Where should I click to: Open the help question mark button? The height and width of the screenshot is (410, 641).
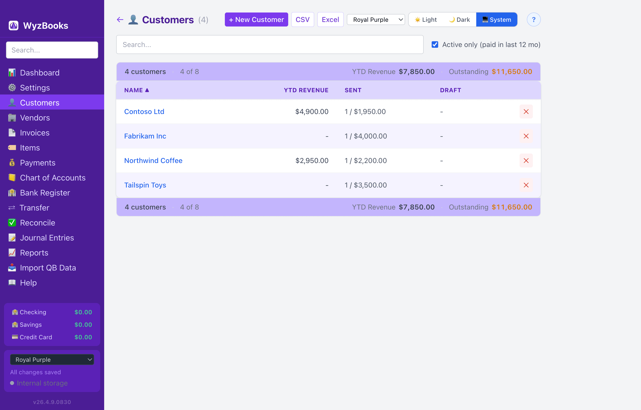coord(533,19)
